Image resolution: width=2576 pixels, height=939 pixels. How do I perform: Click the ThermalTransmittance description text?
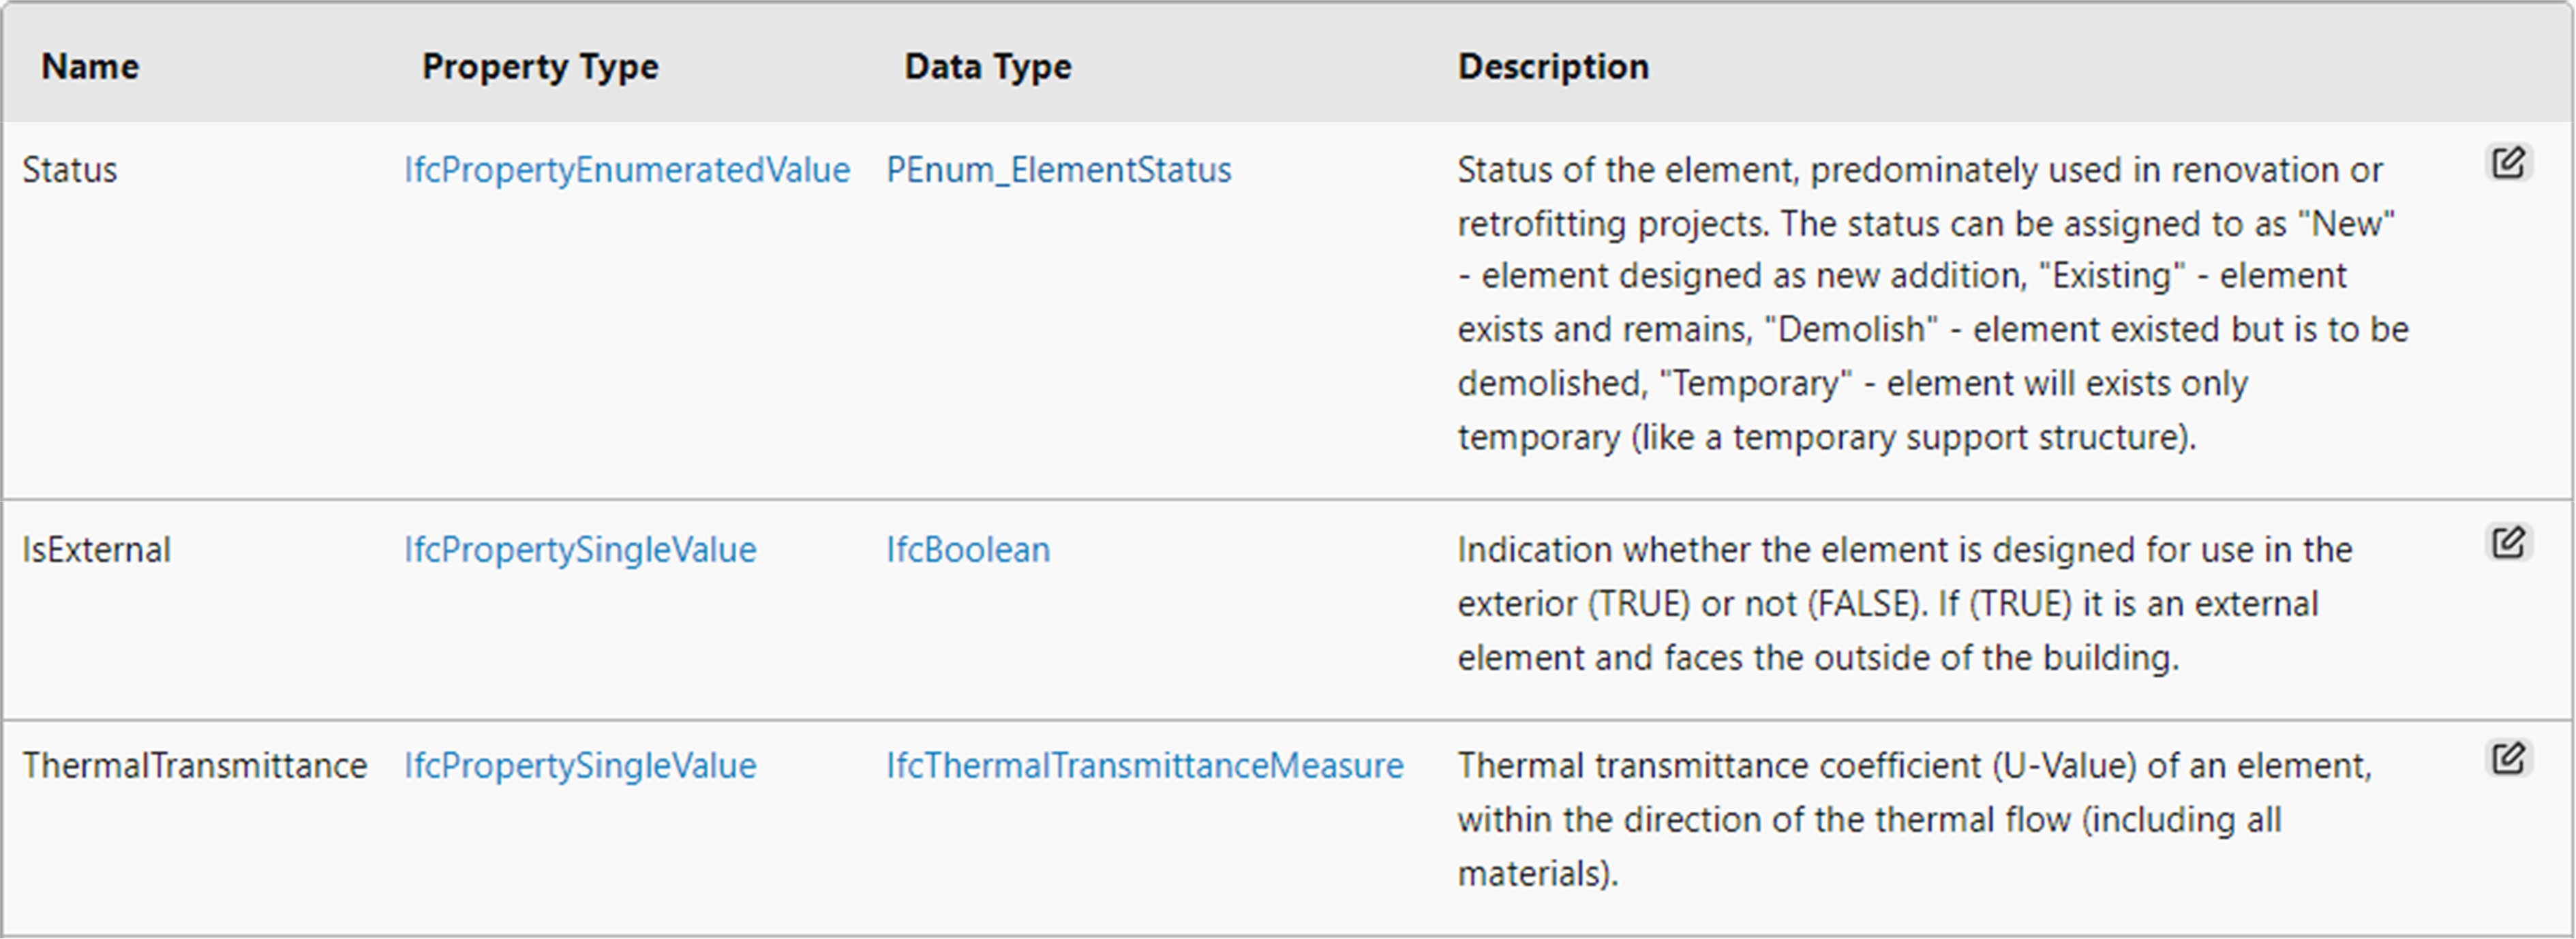[x=1915, y=820]
